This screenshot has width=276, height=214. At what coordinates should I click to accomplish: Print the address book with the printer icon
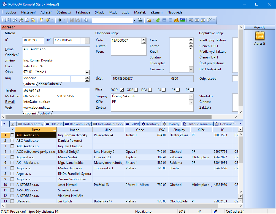[21, 20]
